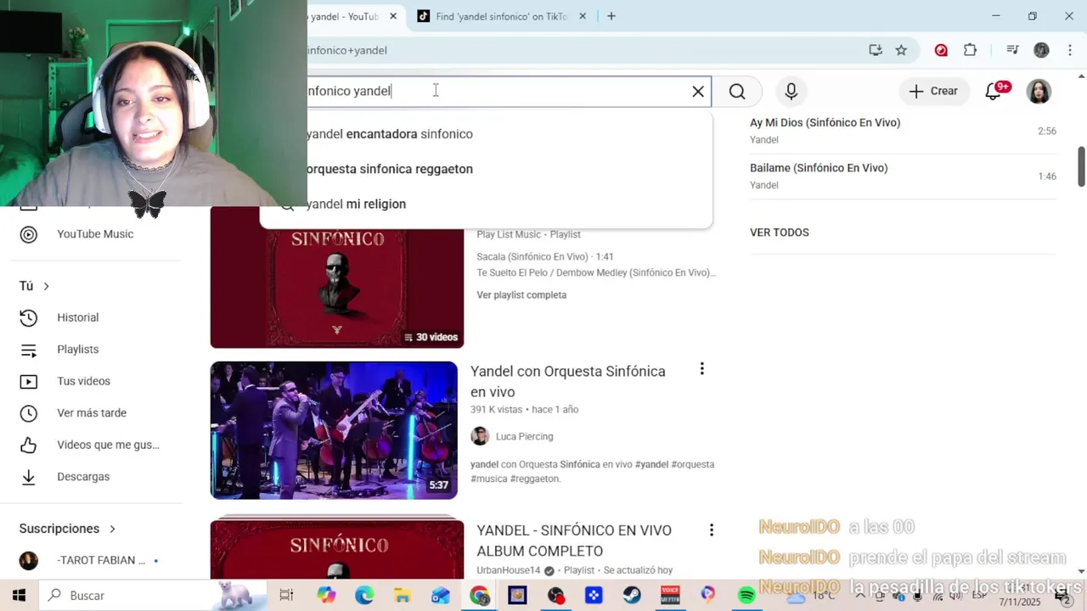Viewport: 1087px width, 611px height.
Task: Bookmark this page with the star icon
Action: point(901,50)
